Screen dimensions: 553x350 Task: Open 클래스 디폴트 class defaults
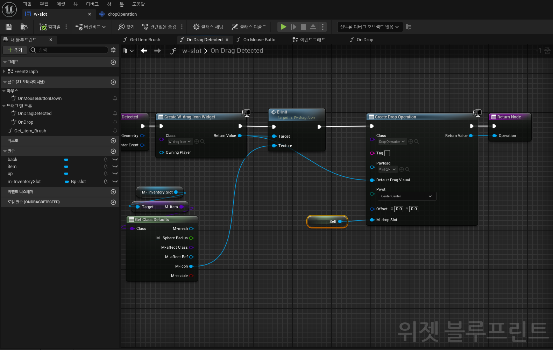(x=249, y=27)
